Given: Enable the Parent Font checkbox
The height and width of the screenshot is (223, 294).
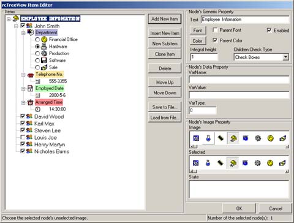Looking at the screenshot, I should point(215,30).
